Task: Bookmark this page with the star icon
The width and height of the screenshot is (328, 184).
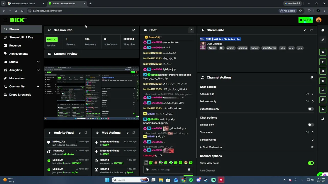Action: coord(300,11)
